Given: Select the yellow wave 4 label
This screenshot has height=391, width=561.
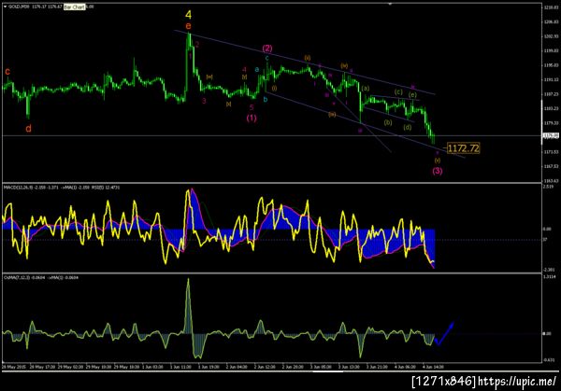Looking at the screenshot, I should [x=188, y=15].
